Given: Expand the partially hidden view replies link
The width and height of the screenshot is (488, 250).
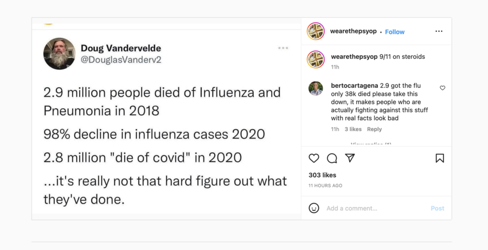Looking at the screenshot, I should click(x=371, y=144).
